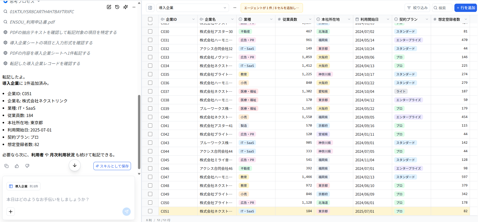Expand the 契約プラン column menu chevron
The width and height of the screenshot is (478, 222).
427,19
